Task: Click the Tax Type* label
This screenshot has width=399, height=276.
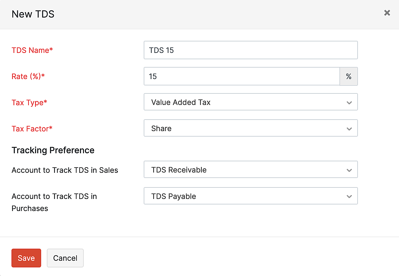Action: tap(29, 103)
